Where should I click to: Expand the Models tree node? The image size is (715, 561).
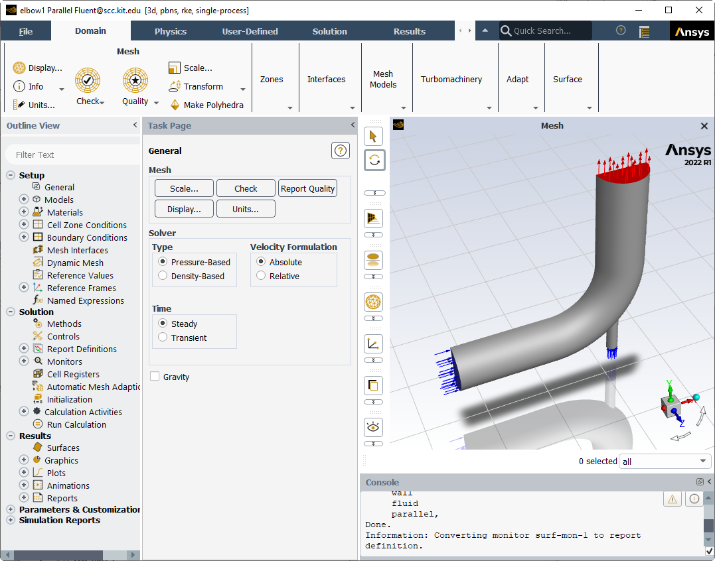24,200
